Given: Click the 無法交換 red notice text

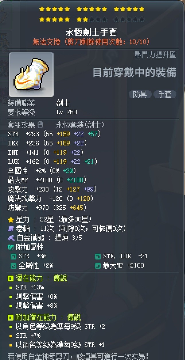Looking at the screenshot, I should pos(46,42).
